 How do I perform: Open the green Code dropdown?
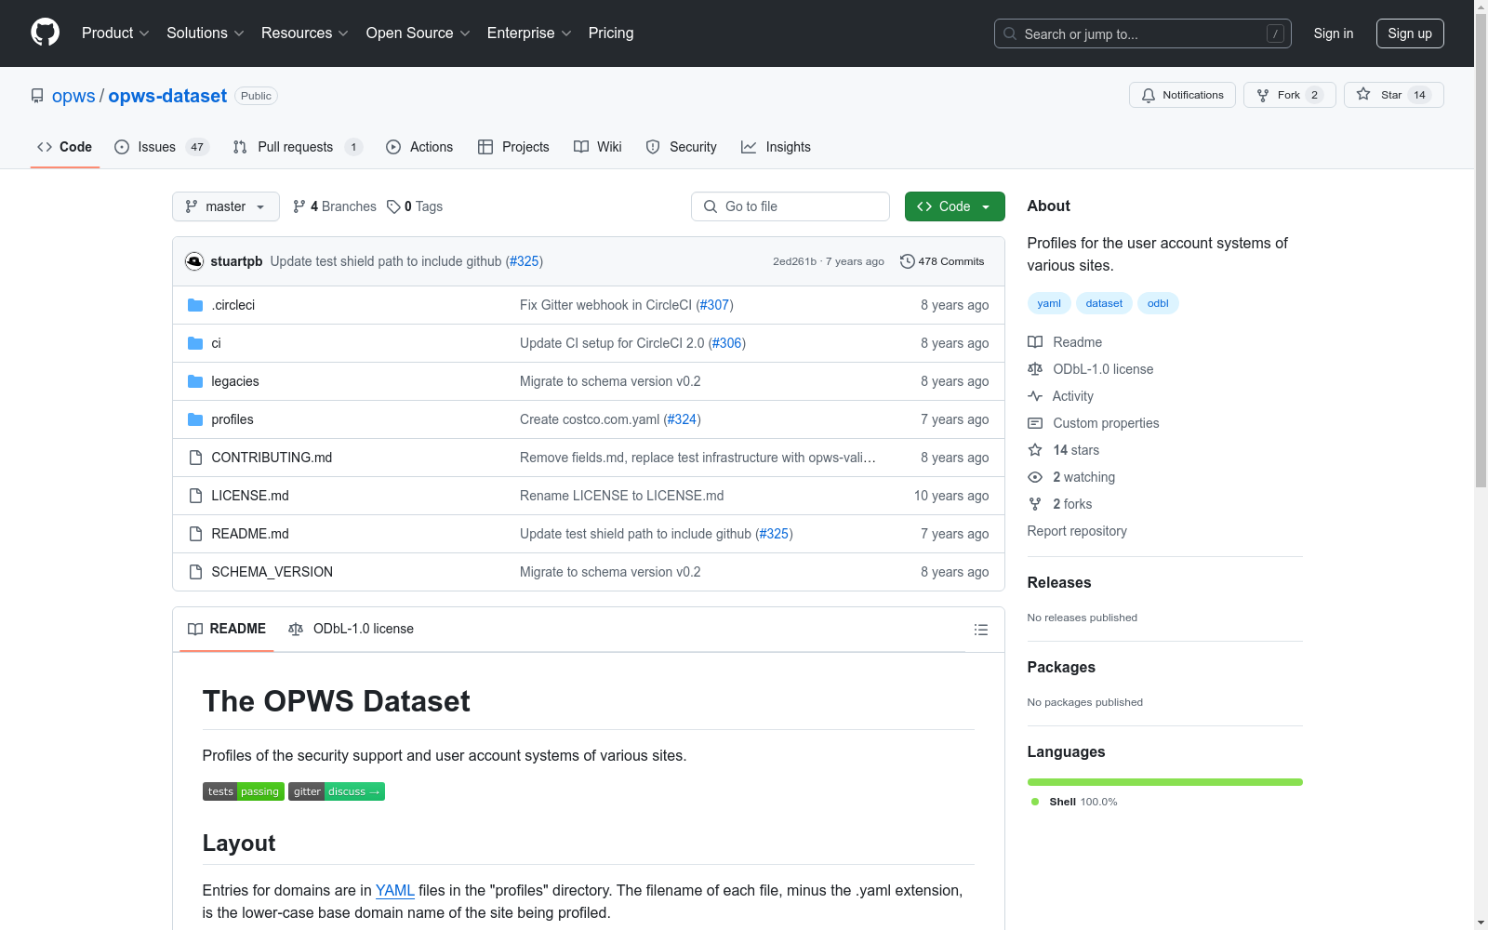954,206
